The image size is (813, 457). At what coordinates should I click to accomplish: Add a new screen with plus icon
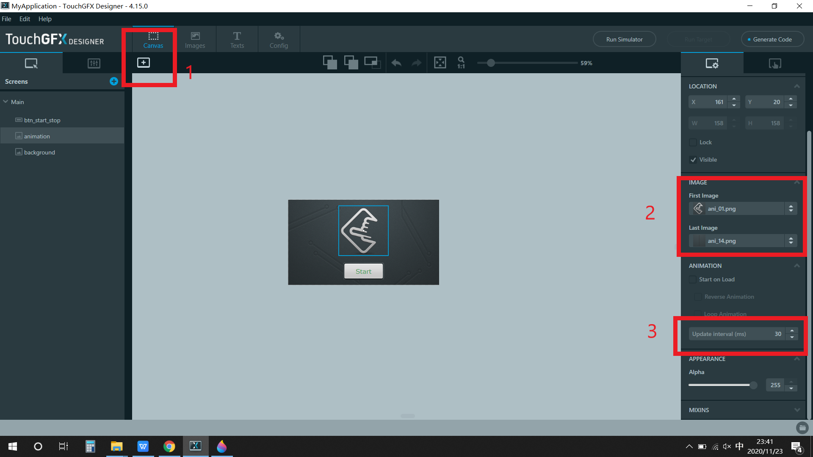click(113, 81)
